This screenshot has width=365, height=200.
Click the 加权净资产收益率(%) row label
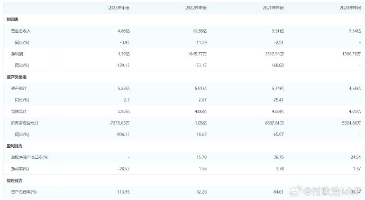(30, 157)
